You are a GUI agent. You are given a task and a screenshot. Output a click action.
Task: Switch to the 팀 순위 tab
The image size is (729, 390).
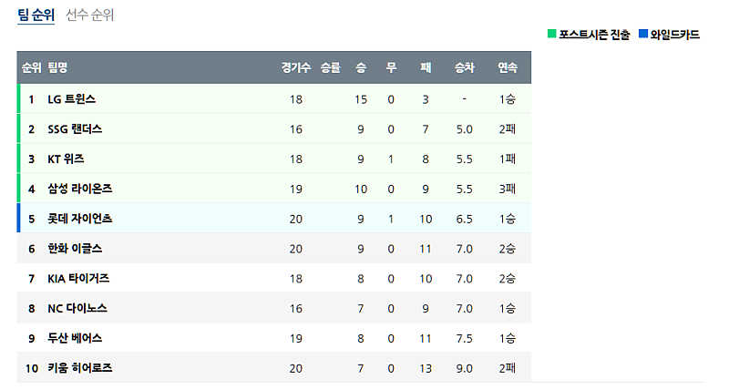point(36,15)
